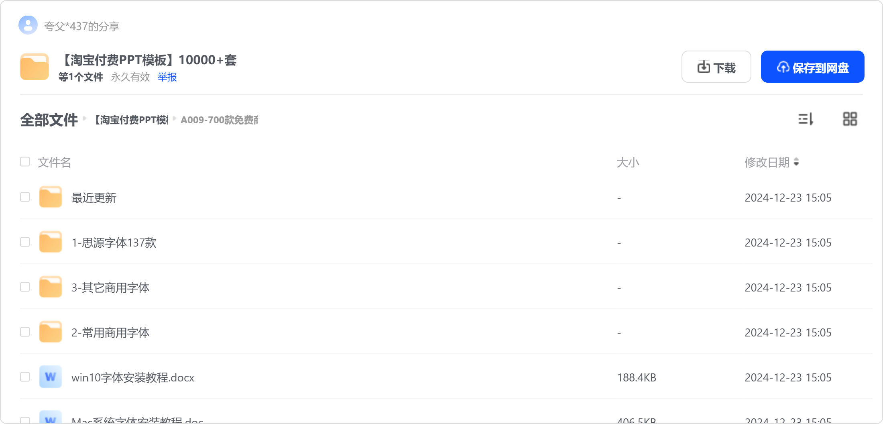Sort by 修改日期 column arrow
883x424 pixels.
[796, 162]
